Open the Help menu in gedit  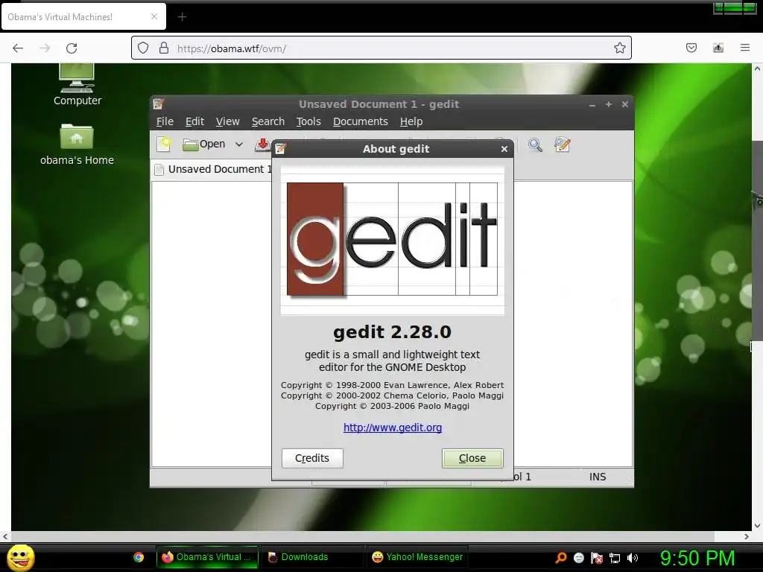(x=411, y=121)
